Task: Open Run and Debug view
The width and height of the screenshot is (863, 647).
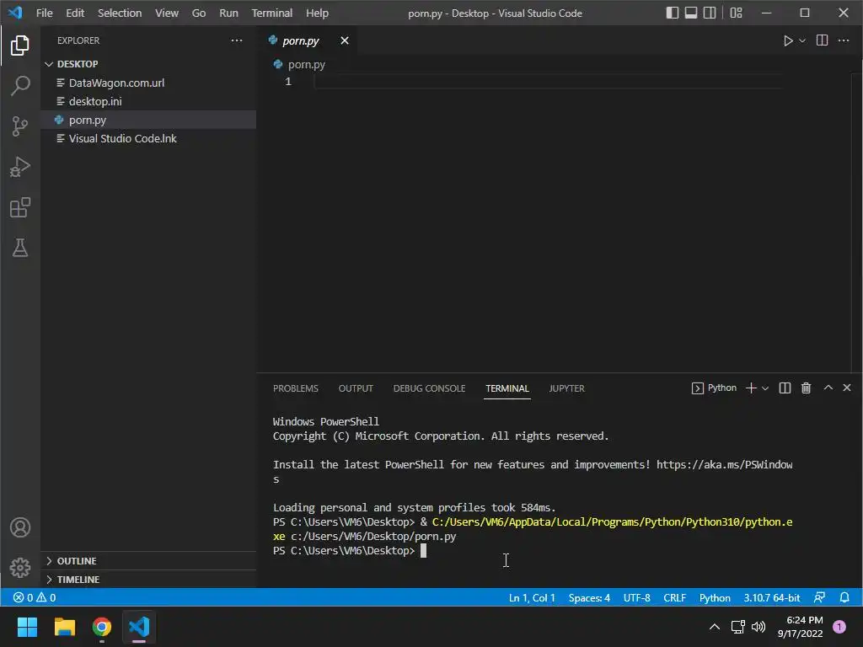Action: pos(20,167)
